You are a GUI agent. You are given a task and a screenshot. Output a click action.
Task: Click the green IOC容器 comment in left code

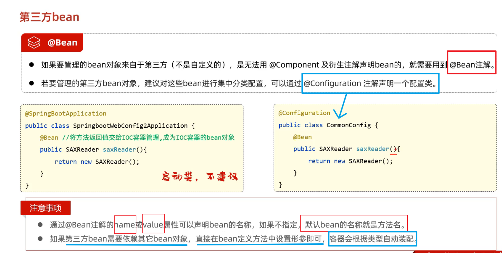(x=148, y=138)
